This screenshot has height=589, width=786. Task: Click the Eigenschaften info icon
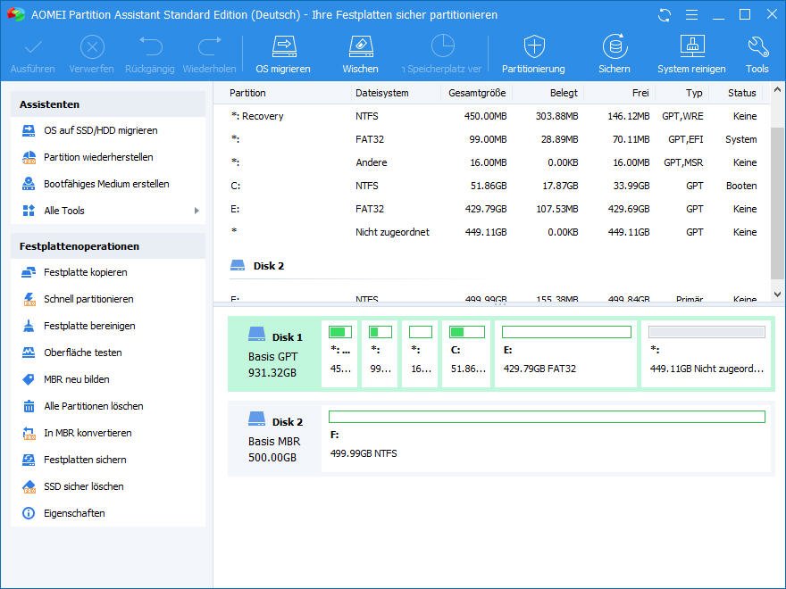28,513
